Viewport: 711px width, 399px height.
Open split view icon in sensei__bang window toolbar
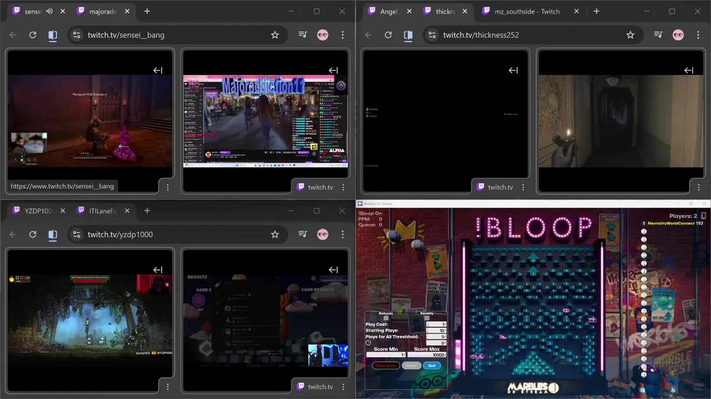pos(53,35)
